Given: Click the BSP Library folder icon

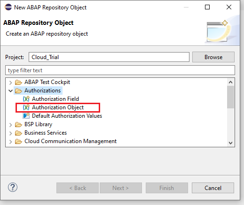Looking at the screenshot, I should click(x=18, y=124).
